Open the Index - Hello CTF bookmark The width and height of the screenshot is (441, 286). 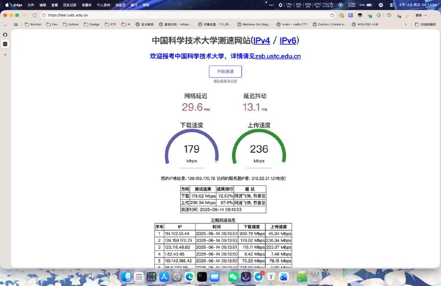[x=292, y=24]
